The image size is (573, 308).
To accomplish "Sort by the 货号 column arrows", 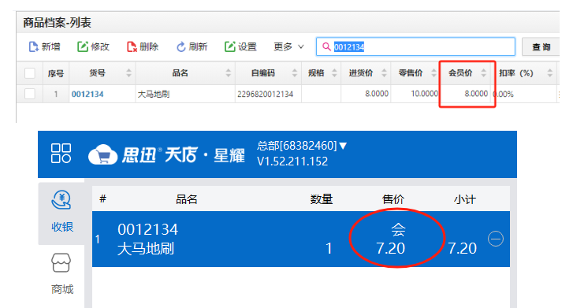I will tap(128, 73).
